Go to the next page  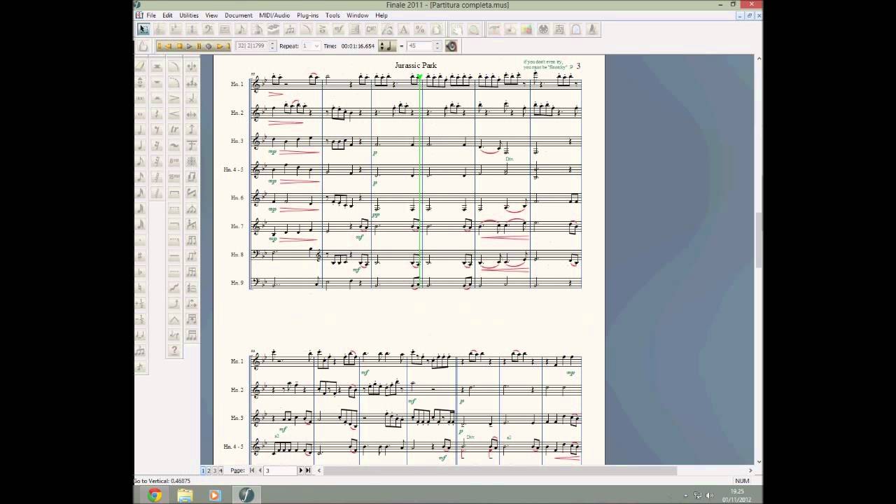(301, 470)
